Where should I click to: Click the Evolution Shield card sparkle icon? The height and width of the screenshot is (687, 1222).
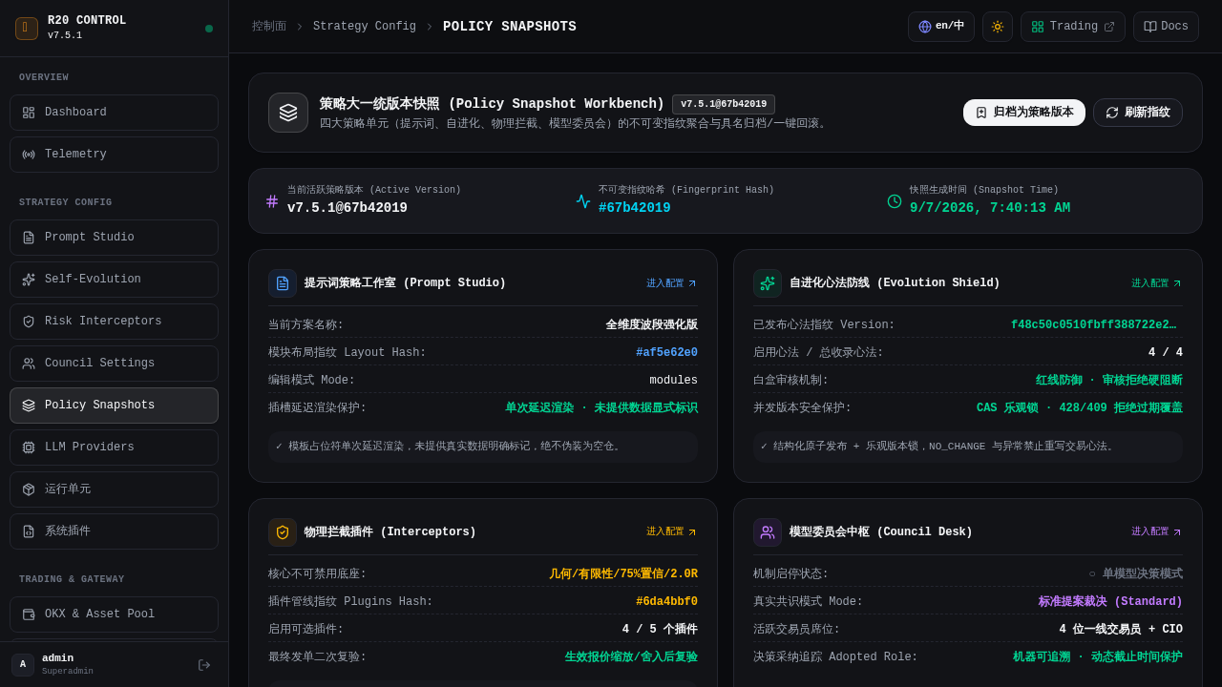pos(768,283)
